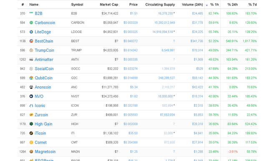
Task: Sort table by % 1h column
Action: pos(214,5)
